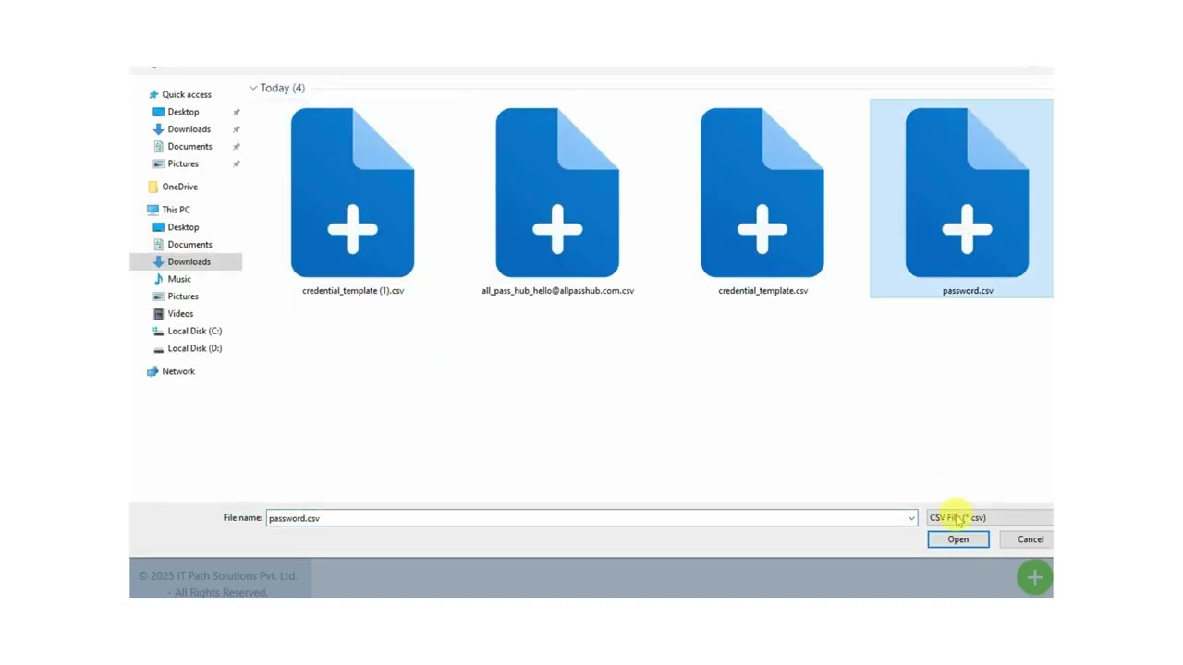Click the Network icon in navigation pane
Viewport: 1183px width, 665px height.
point(153,371)
